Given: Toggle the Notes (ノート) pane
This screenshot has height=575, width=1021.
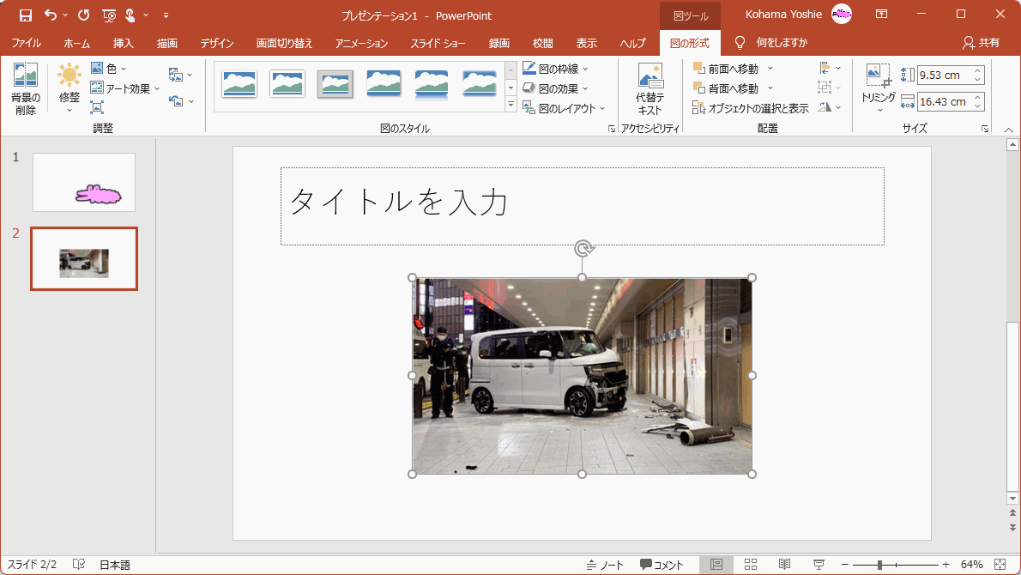Looking at the screenshot, I should click(x=605, y=565).
